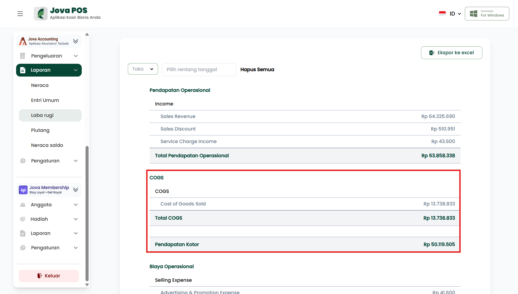Click Ekspor ke excel button
Screen dimensions: 518x294
(451, 53)
